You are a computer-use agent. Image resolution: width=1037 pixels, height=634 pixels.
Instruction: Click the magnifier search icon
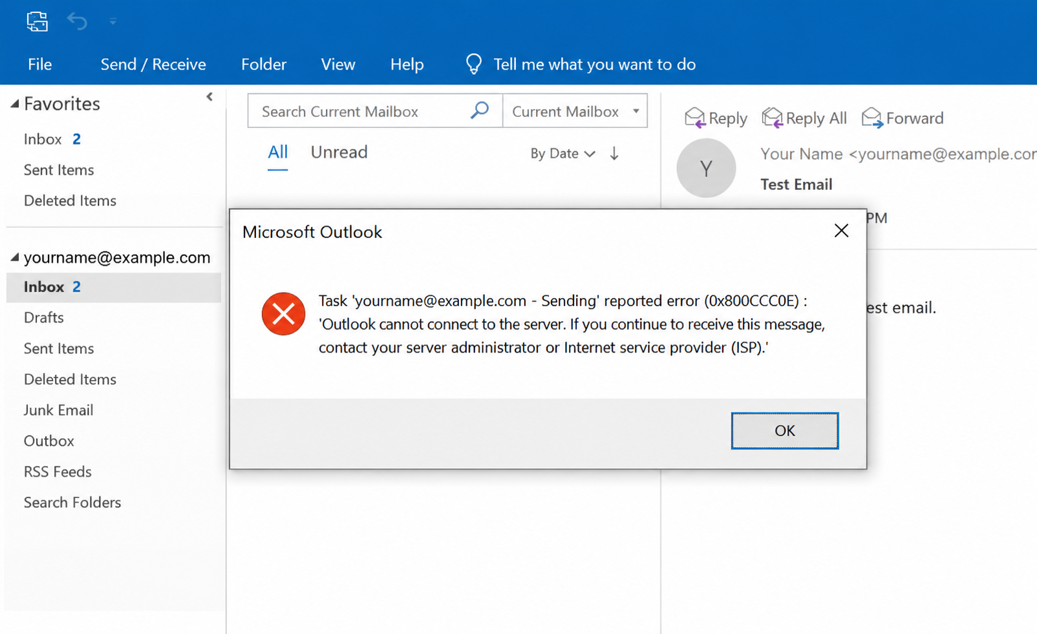click(480, 111)
